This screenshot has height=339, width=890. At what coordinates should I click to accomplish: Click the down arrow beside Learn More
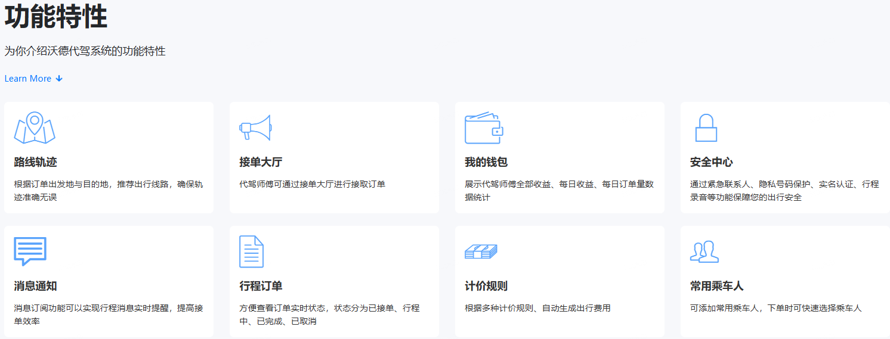pyautogui.click(x=59, y=79)
